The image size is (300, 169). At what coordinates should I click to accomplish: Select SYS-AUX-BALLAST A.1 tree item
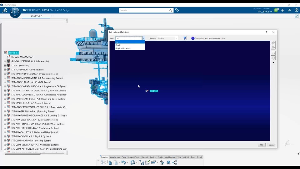(34, 132)
